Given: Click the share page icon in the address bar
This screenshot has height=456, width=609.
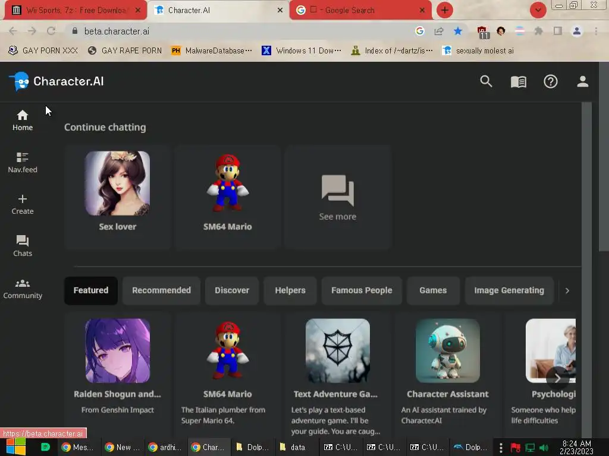Looking at the screenshot, I should tap(439, 31).
